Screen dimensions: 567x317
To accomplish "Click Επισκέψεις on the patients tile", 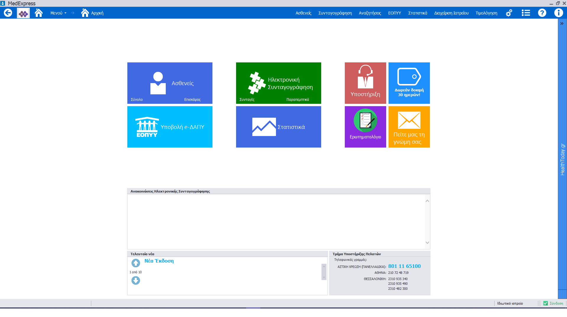I will click(x=192, y=100).
